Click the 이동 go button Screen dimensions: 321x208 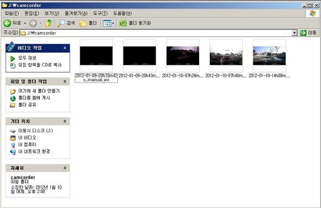click(308, 33)
